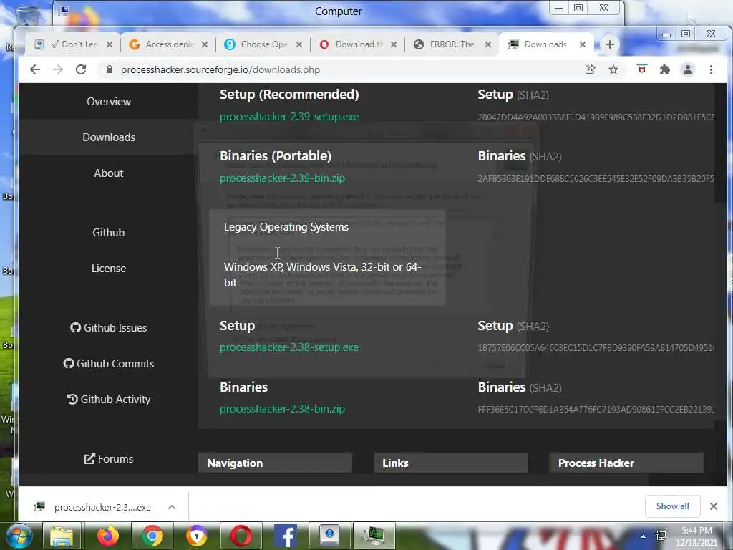Open Github Issues link
Screen dimensions: 733x550
click(x=109, y=328)
